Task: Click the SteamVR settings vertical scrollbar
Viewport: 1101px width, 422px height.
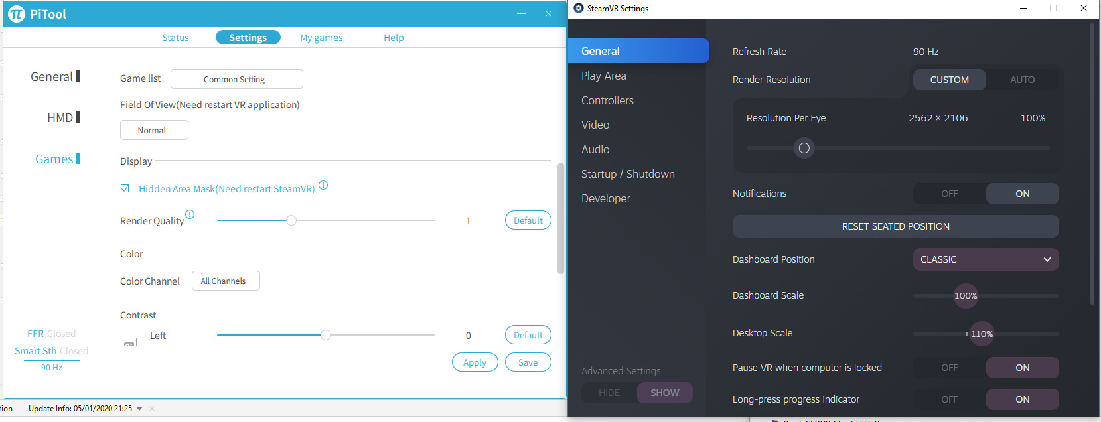Action: click(x=1092, y=164)
